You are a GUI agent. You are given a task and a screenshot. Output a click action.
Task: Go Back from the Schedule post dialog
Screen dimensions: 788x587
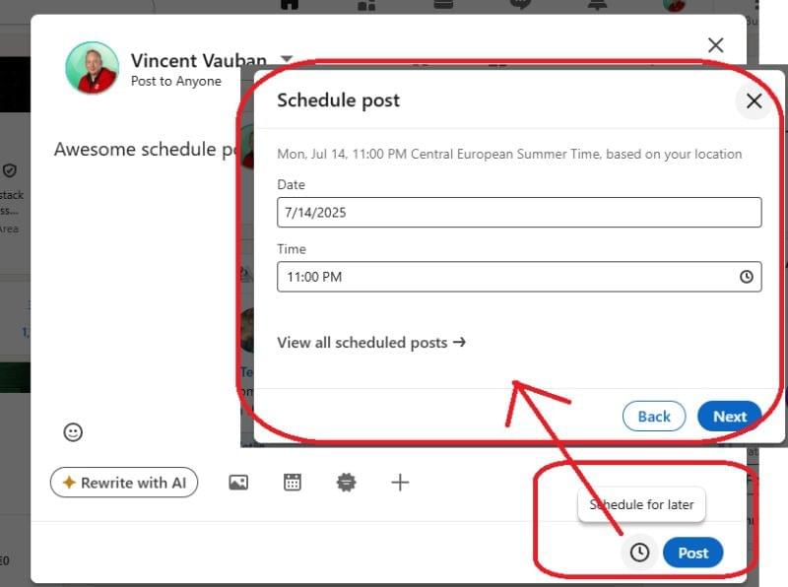point(654,417)
